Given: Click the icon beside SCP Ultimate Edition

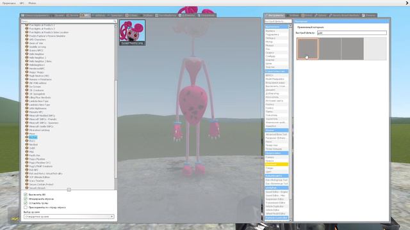Looking at the screenshot, I should point(27,177).
